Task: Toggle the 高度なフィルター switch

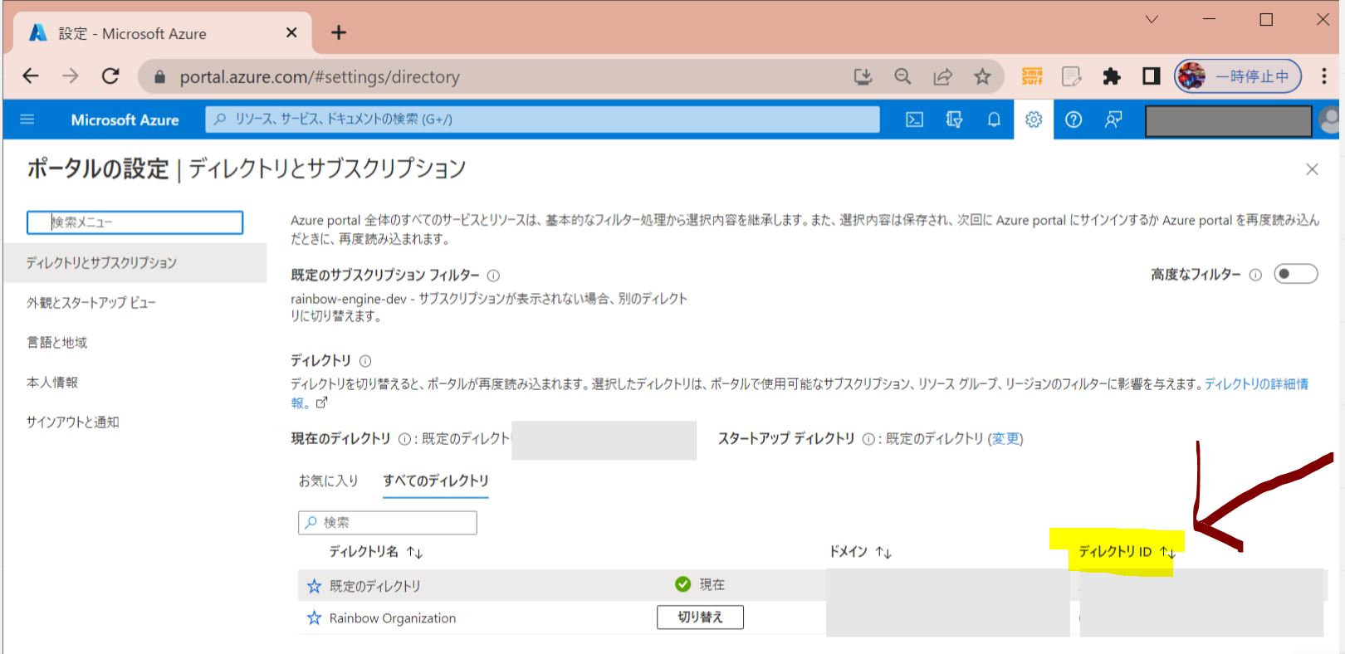Action: click(1295, 274)
